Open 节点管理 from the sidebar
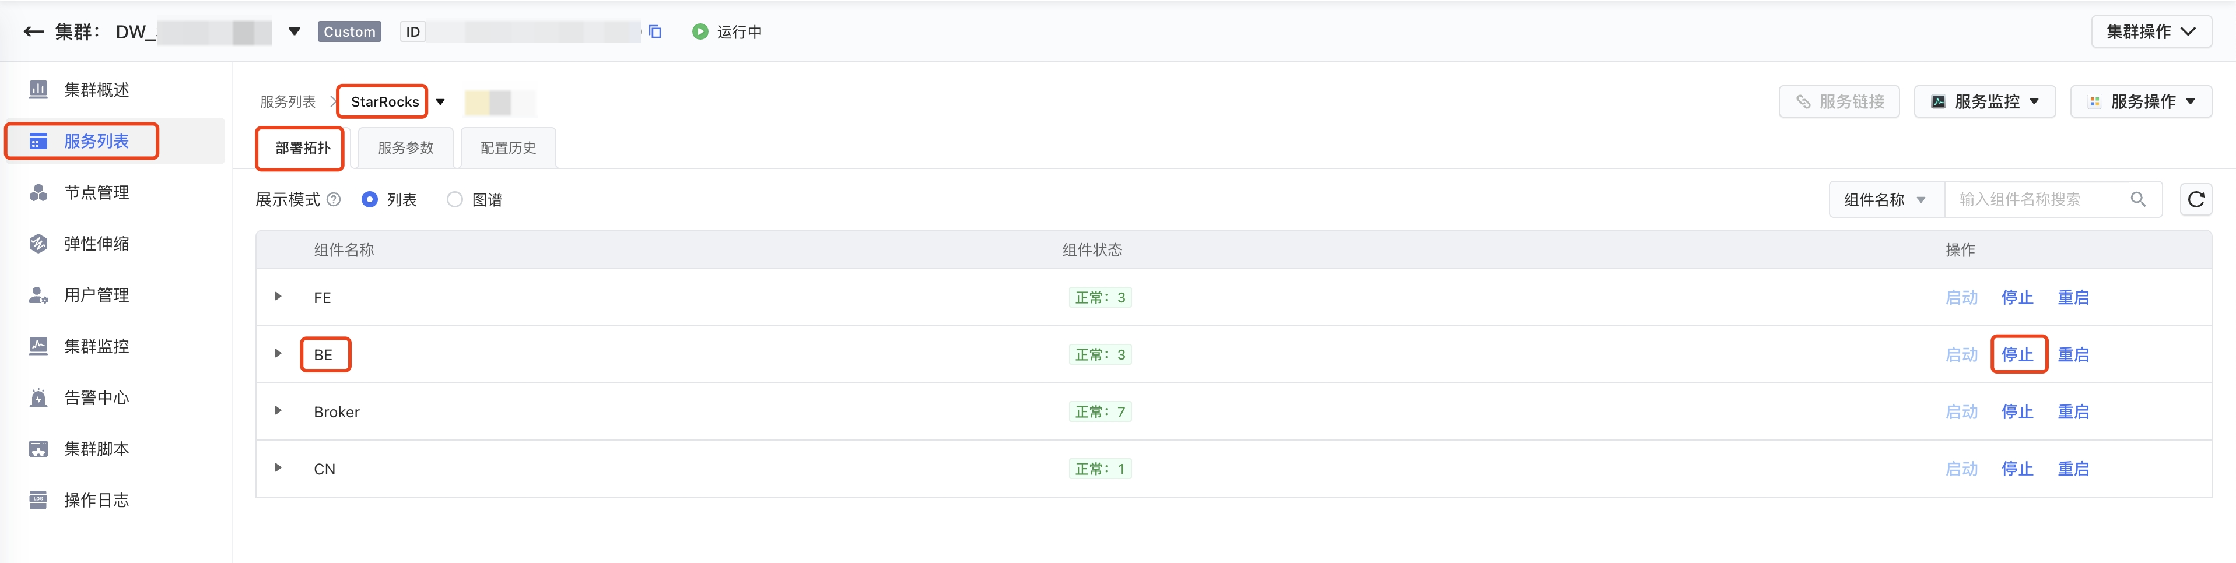 (x=96, y=192)
